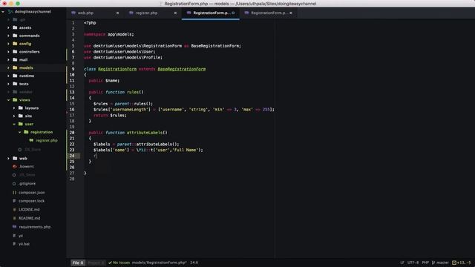Screen dimensions: 475x267
Task: Click the views folder icon
Action: [x=15, y=99]
